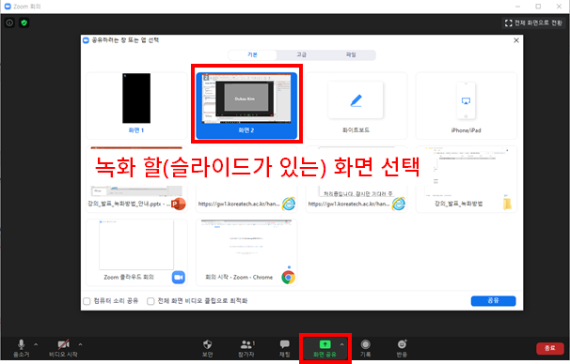Open the chat bubble icon
Viewport: 570px width, 364px height.
pyautogui.click(x=285, y=344)
